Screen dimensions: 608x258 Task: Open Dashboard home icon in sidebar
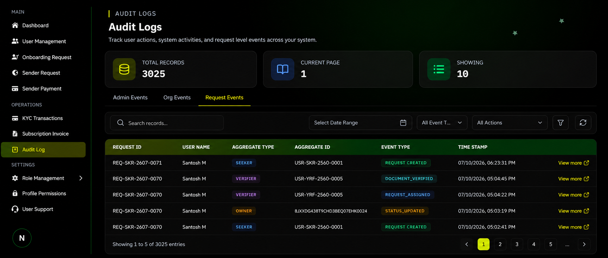point(15,25)
